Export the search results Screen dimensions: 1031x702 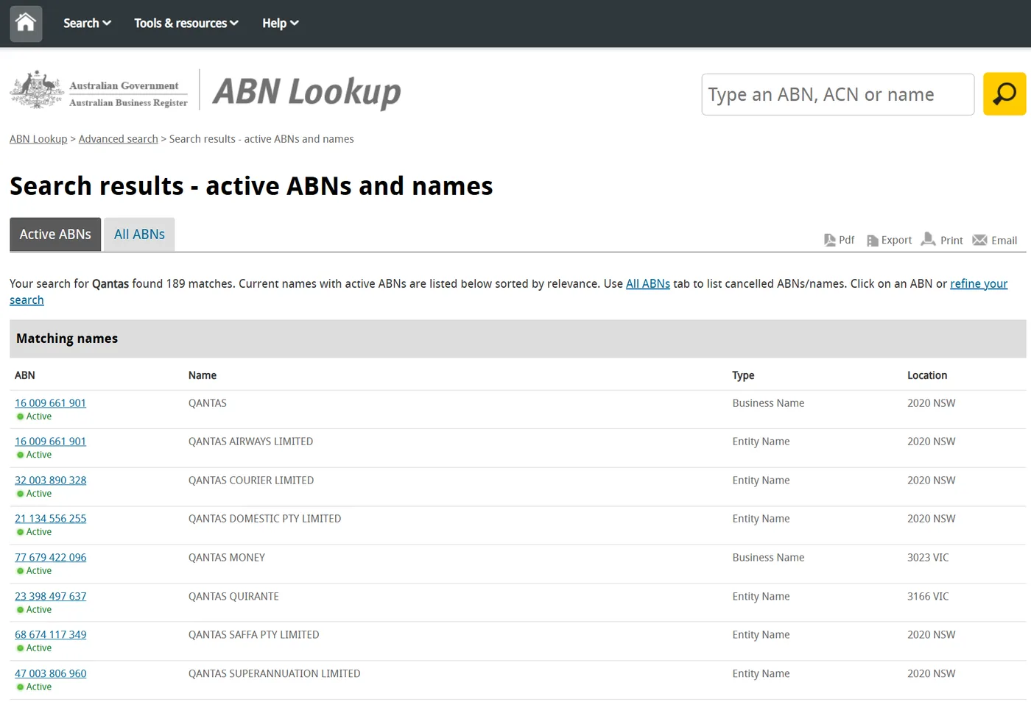pyautogui.click(x=889, y=240)
